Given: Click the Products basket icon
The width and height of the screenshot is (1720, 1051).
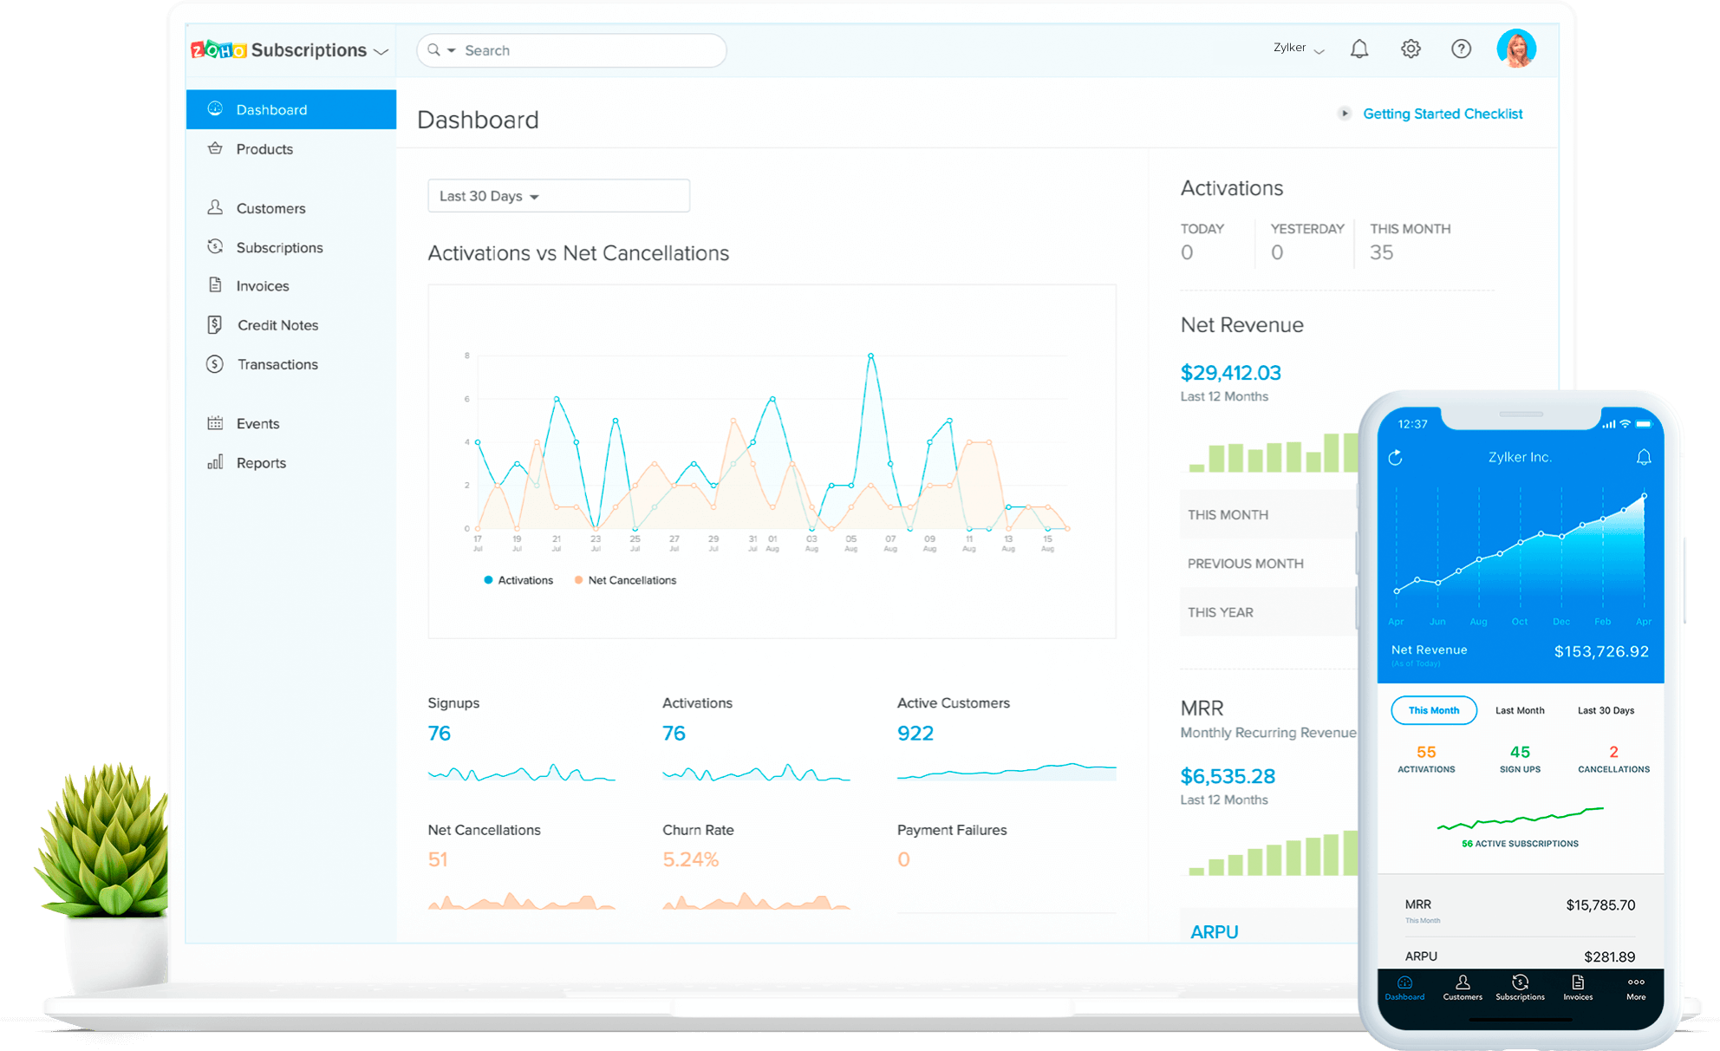Looking at the screenshot, I should click(x=215, y=148).
